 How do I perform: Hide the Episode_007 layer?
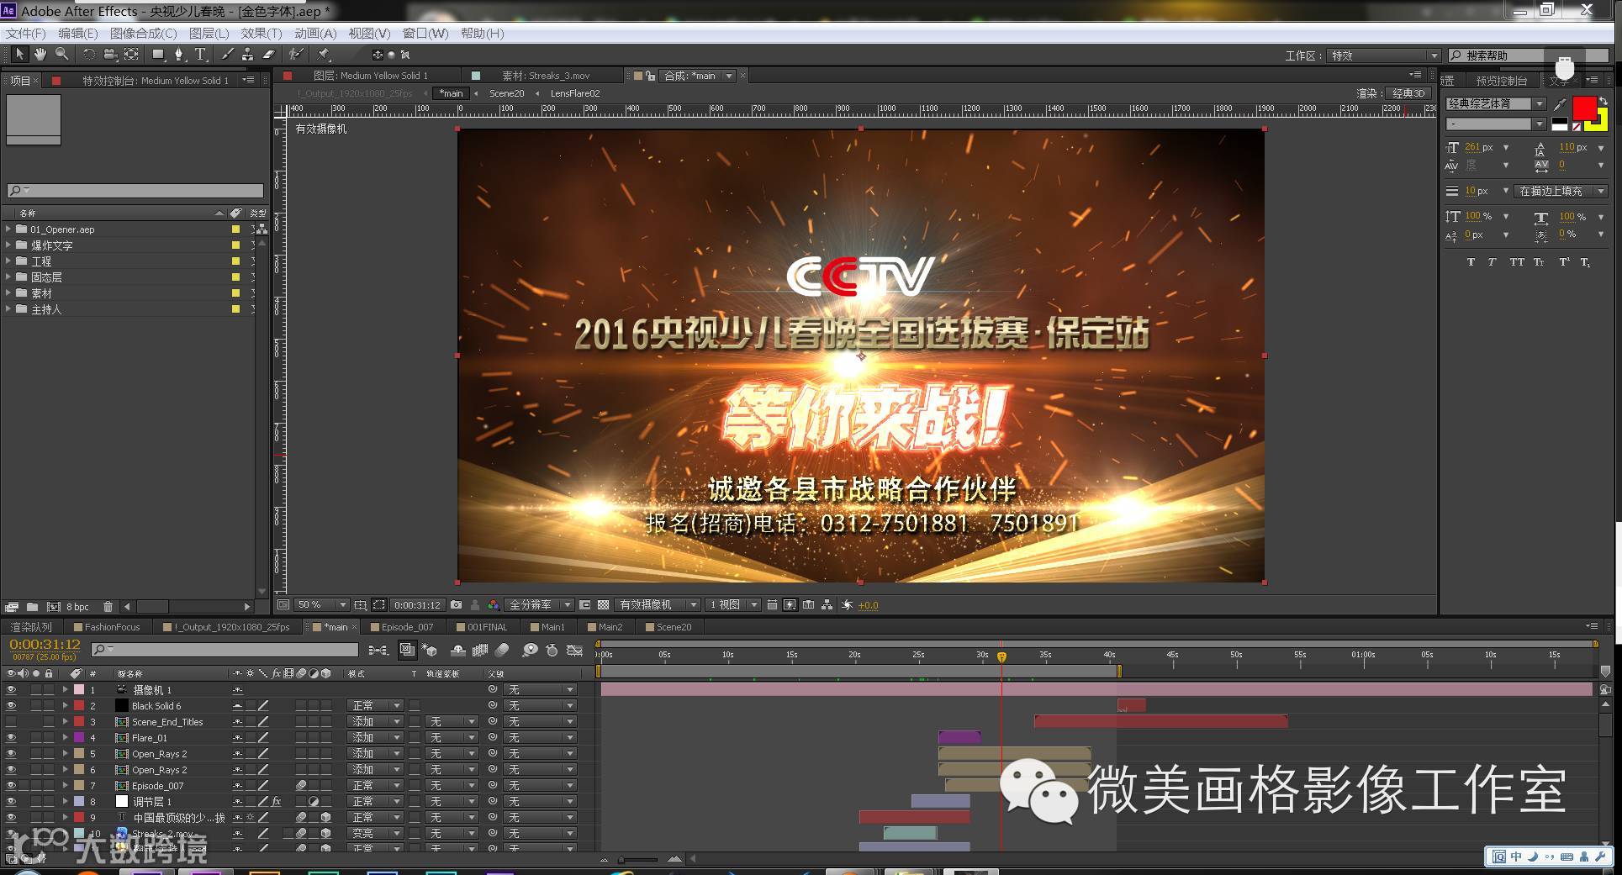pos(11,785)
